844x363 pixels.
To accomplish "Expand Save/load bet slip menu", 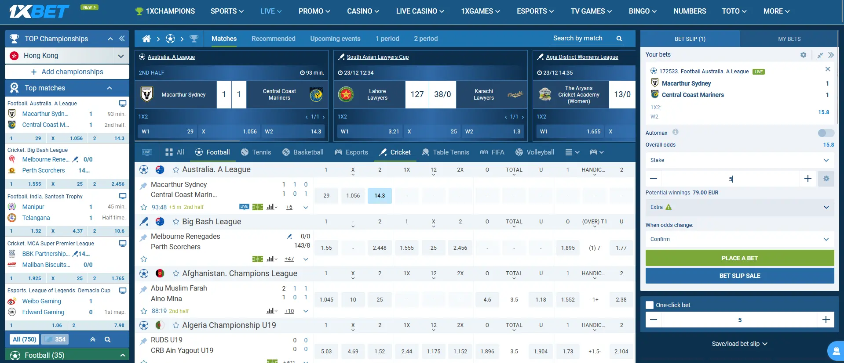I will pyautogui.click(x=739, y=344).
